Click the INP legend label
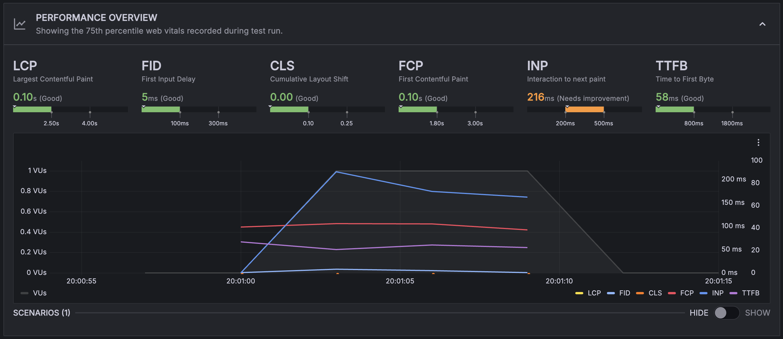783x339 pixels. [718, 293]
